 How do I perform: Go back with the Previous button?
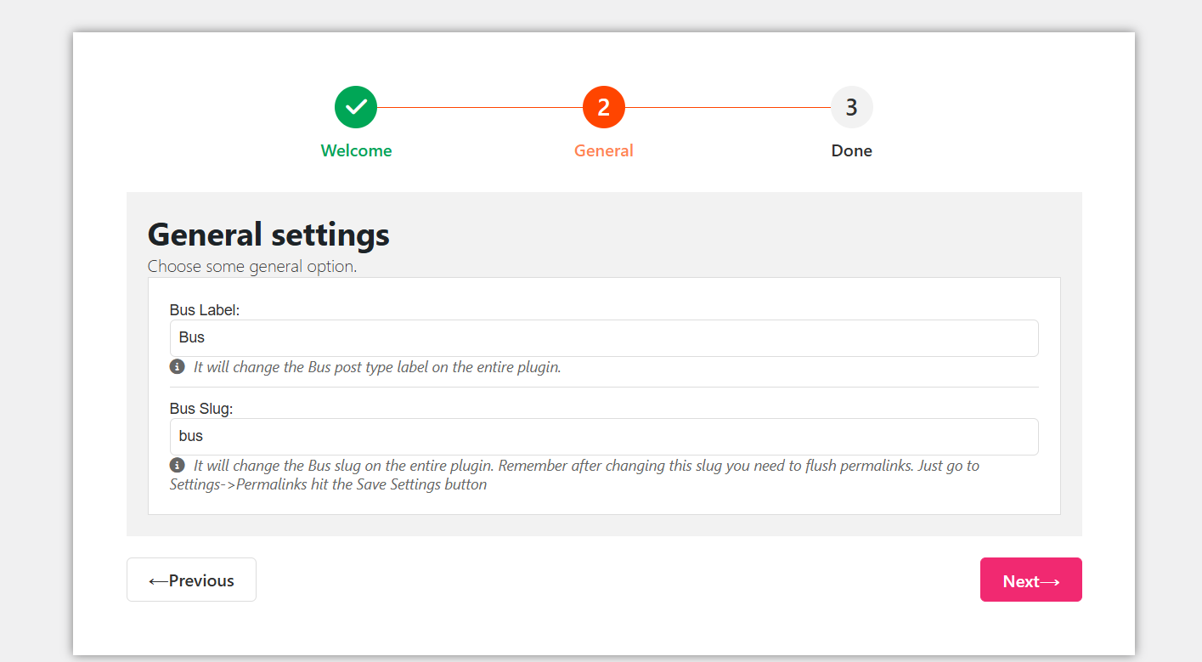(x=191, y=580)
